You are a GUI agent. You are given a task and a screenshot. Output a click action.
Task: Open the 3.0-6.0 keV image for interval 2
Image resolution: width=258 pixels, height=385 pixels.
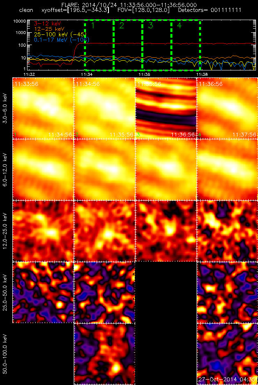pyautogui.click(x=104, y=108)
